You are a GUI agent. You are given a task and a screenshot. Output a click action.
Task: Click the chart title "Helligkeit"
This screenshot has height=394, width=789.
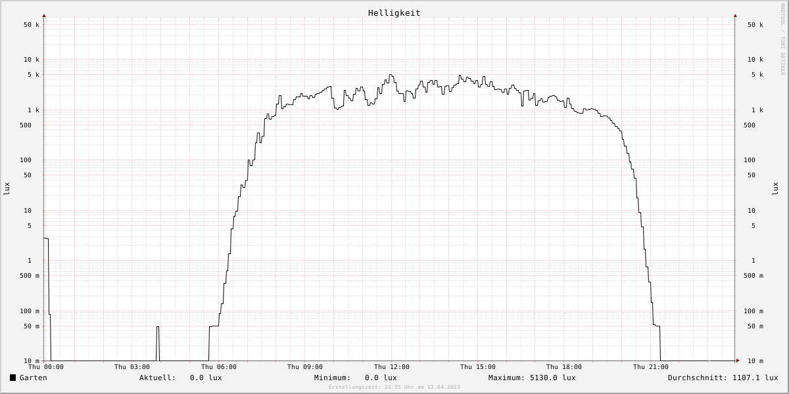pos(394,12)
